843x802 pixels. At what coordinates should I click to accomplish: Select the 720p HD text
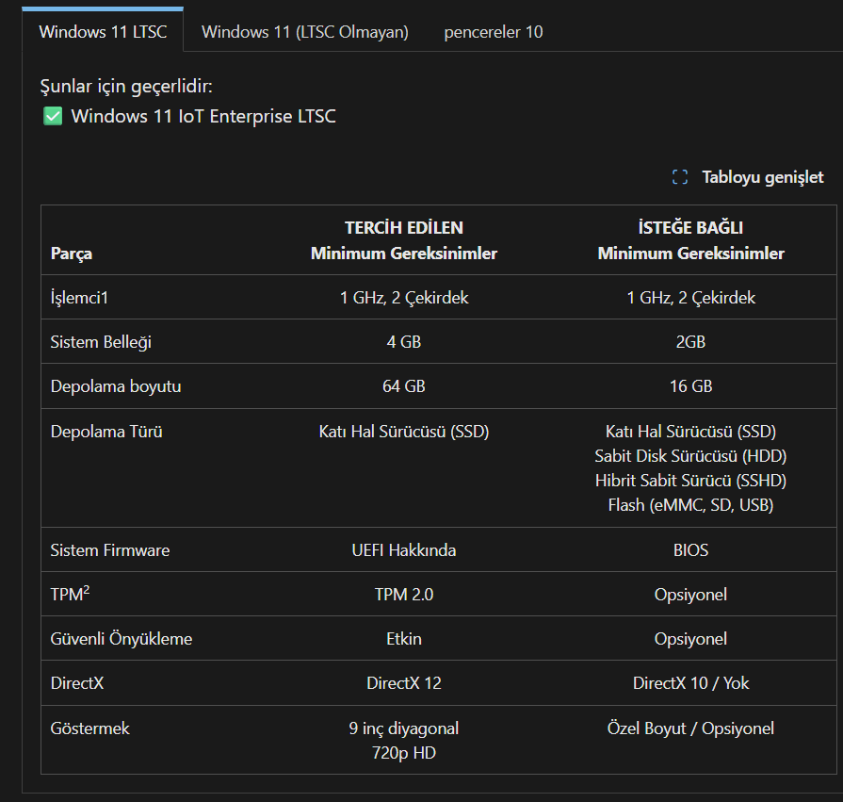pos(404,753)
